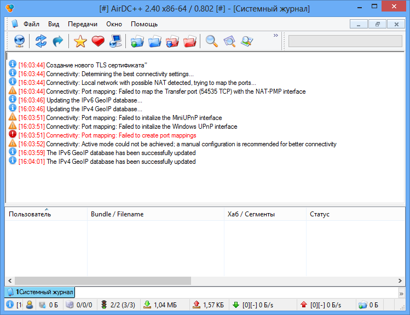Minimize the inner child window
Viewport: 410px width, 315px height.
(359, 24)
